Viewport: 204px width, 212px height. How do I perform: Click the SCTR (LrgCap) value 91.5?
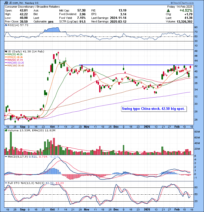[x=82, y=21]
